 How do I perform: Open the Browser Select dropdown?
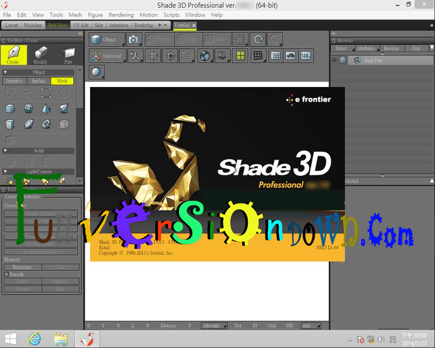tap(343, 48)
